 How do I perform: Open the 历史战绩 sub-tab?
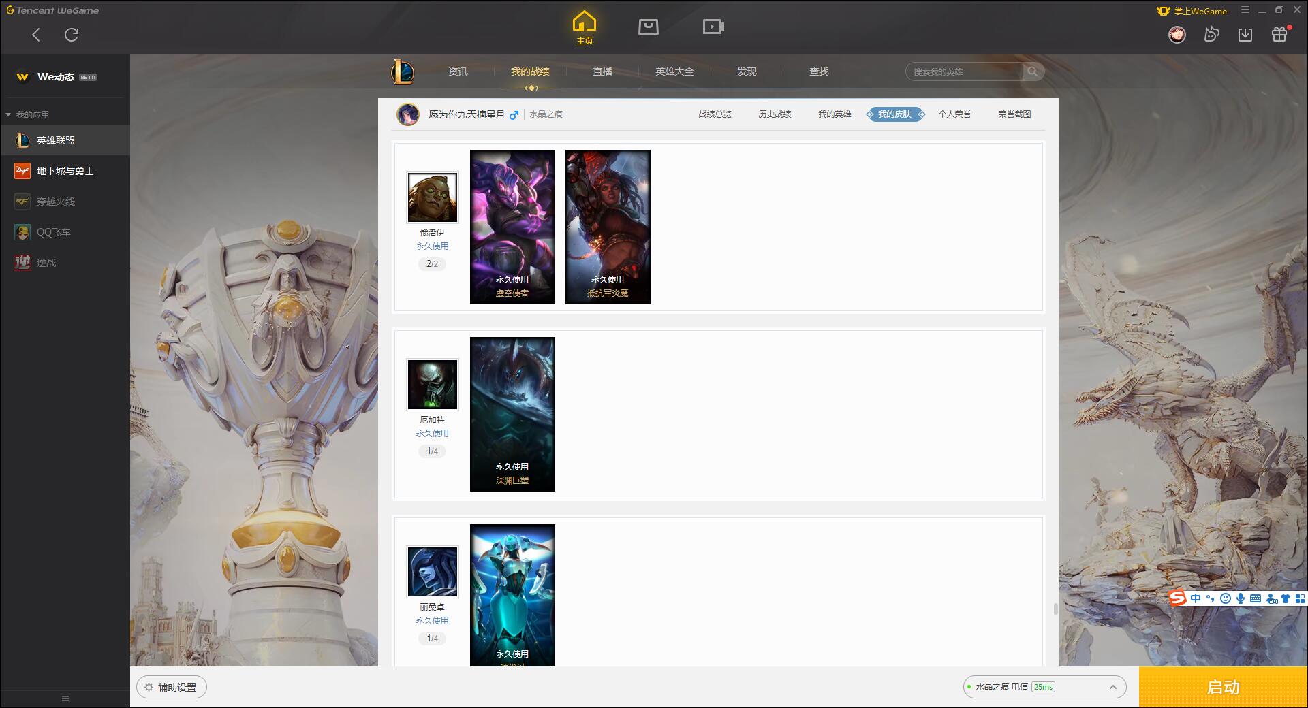pos(775,114)
